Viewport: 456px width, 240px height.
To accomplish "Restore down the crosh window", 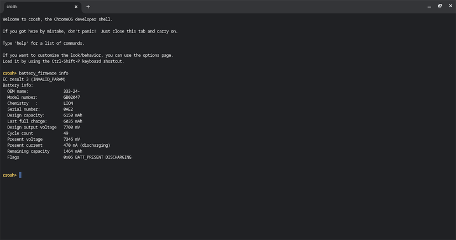I will tap(440, 6).
